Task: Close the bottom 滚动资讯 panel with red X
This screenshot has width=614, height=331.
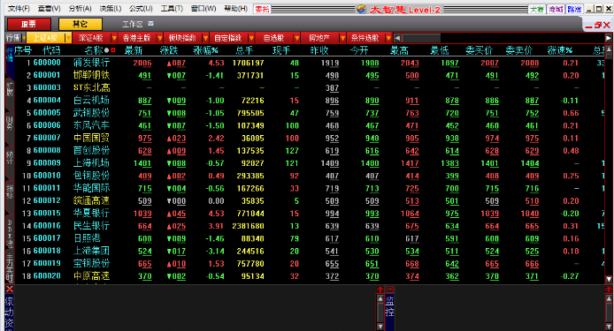Action: [10, 290]
